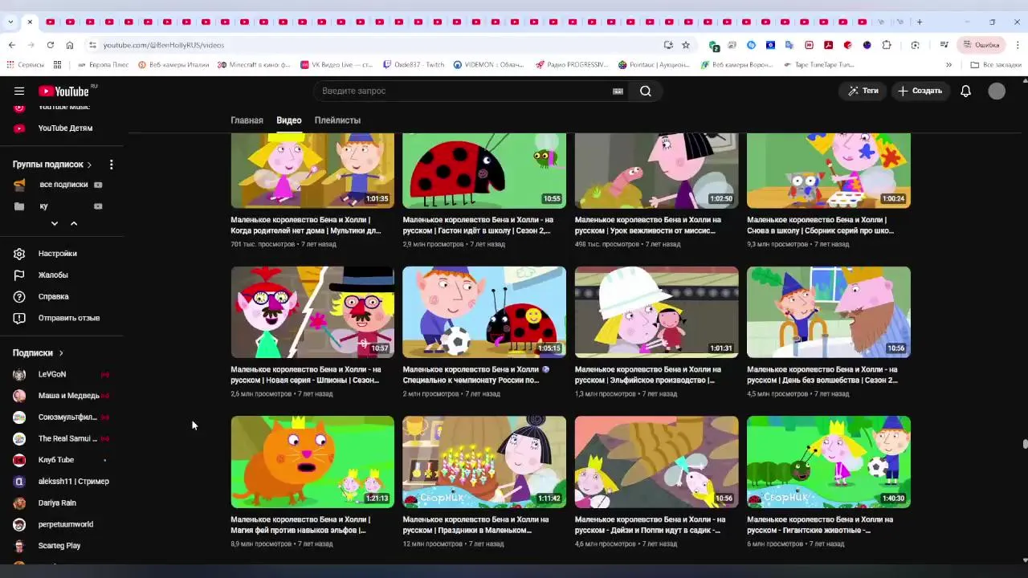Open title Магия фей против навыков эльфов

point(300,525)
